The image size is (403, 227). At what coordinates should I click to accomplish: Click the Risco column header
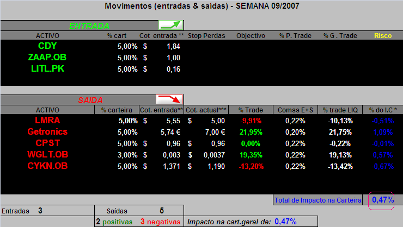(383, 36)
